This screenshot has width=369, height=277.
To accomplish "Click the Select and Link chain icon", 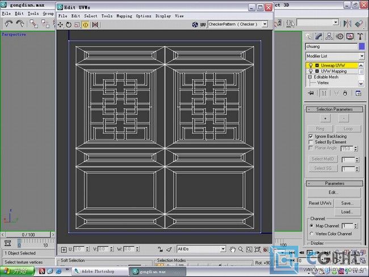I will (x=33, y=24).
